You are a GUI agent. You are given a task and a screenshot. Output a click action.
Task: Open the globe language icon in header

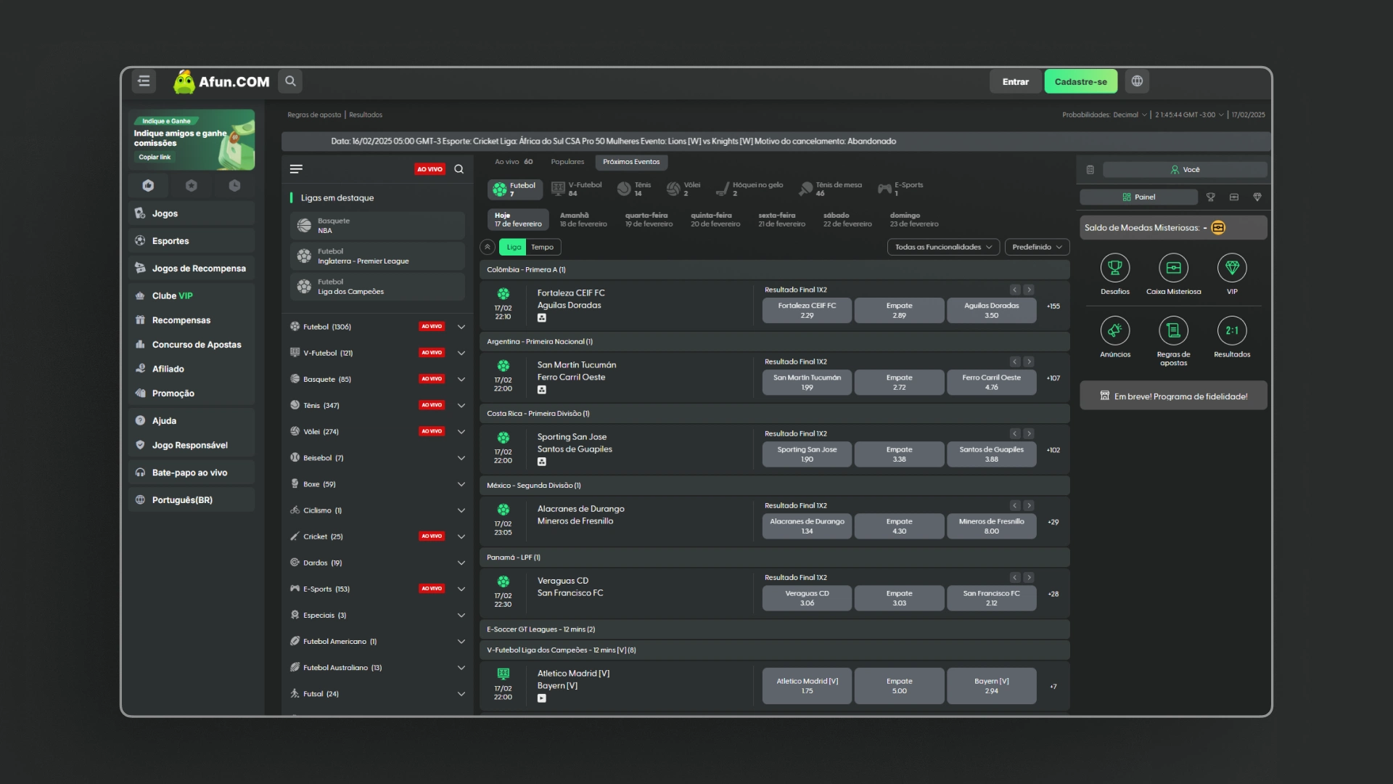(1137, 81)
